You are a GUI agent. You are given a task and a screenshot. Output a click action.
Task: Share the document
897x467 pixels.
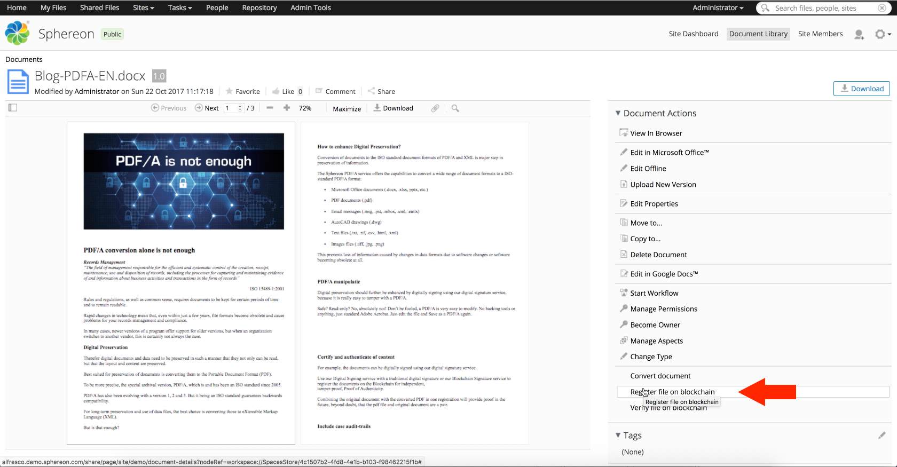(x=381, y=91)
